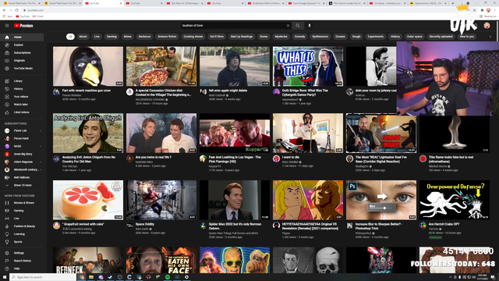Open the Photoshop blur-to-sharpen video thumbnail
This screenshot has height=281, width=499.
pyautogui.click(x=381, y=200)
